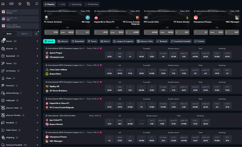Image resolution: width=242 pixels, height=147 pixels.
Task: Expand Chess category with plus
Action: click(37, 78)
